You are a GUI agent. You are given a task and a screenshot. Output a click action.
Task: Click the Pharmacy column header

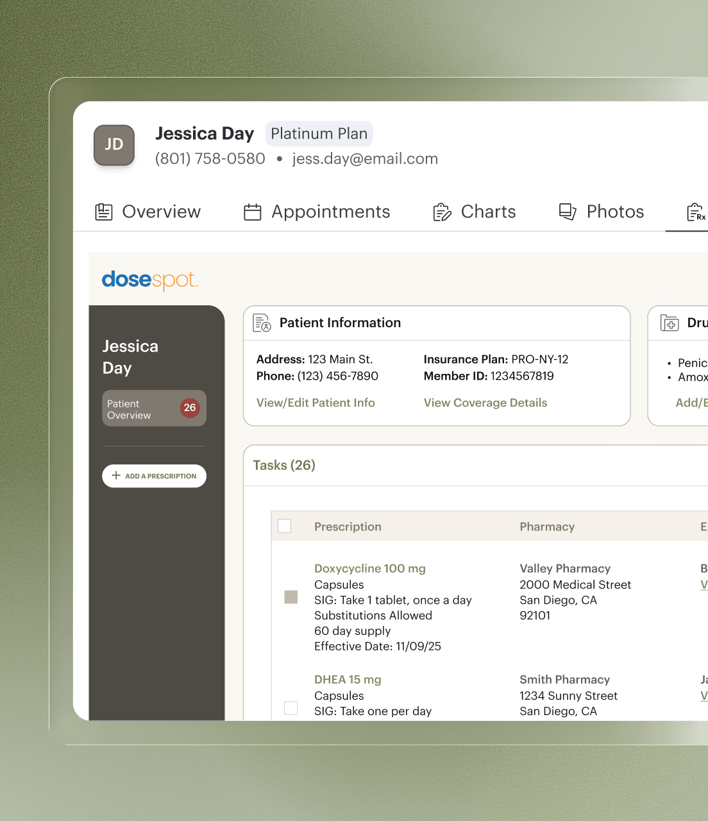[547, 527]
